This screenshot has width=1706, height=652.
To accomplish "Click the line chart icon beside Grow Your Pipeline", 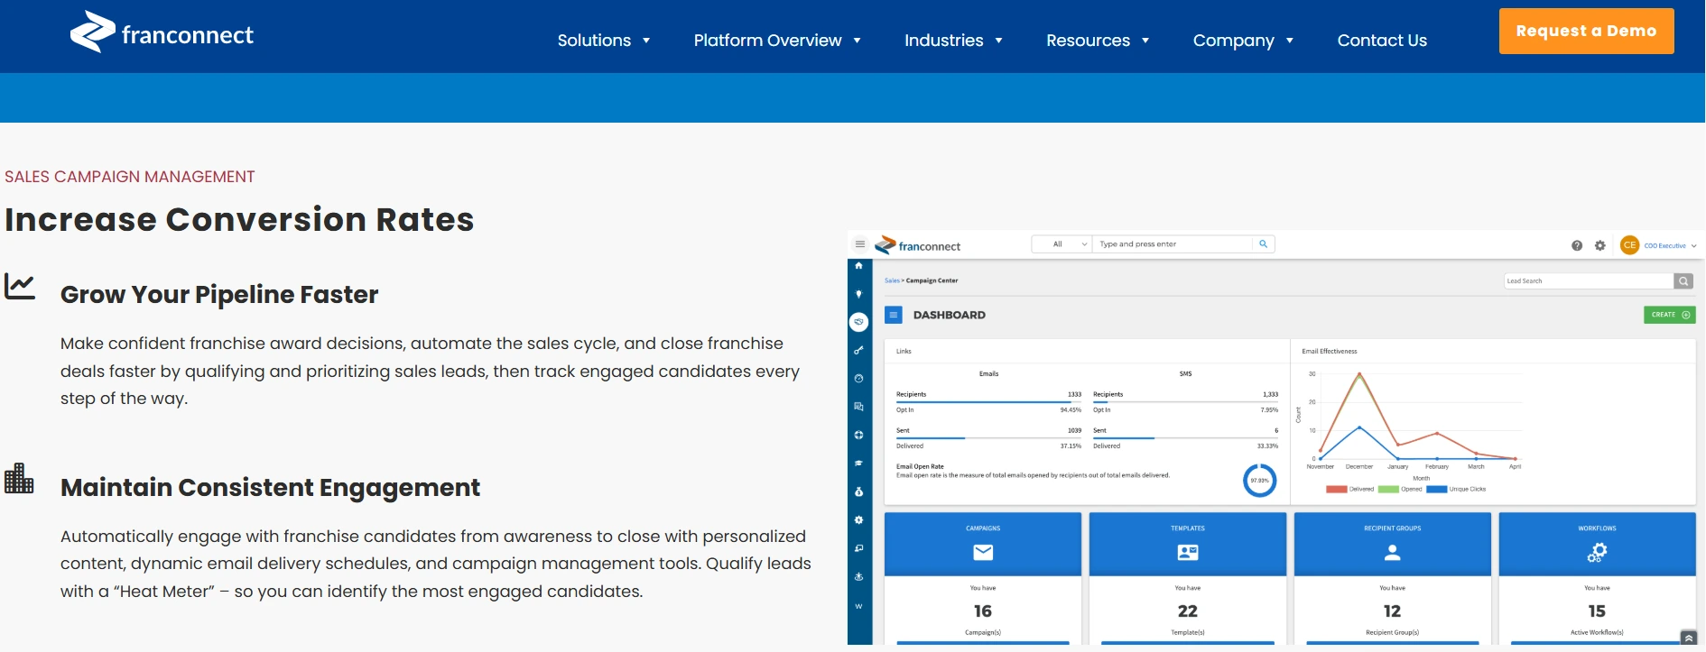I will (20, 286).
